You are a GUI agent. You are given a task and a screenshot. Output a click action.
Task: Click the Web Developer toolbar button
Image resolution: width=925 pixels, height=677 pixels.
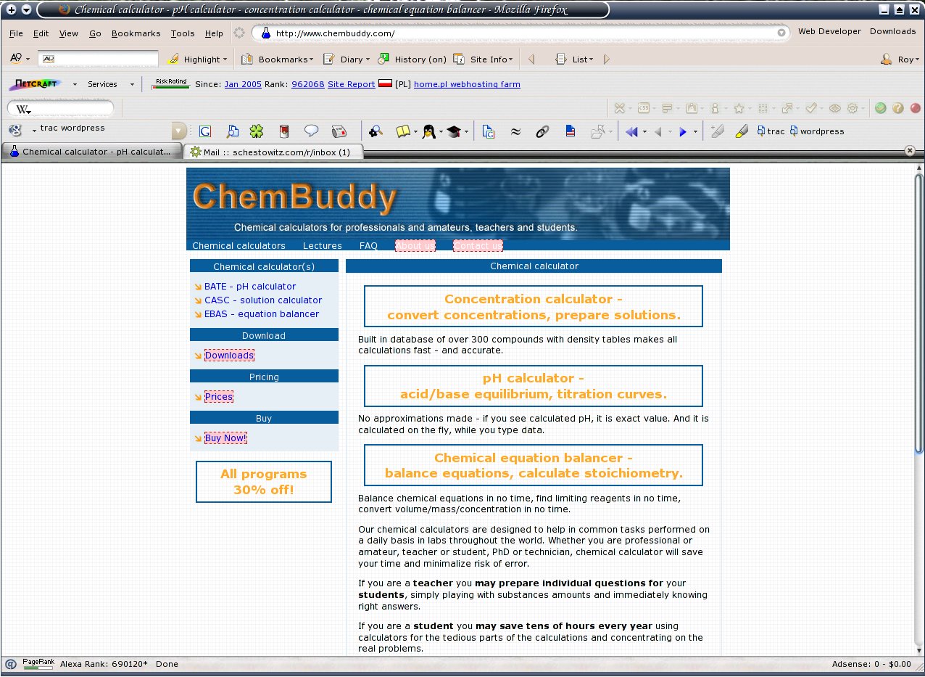point(829,31)
